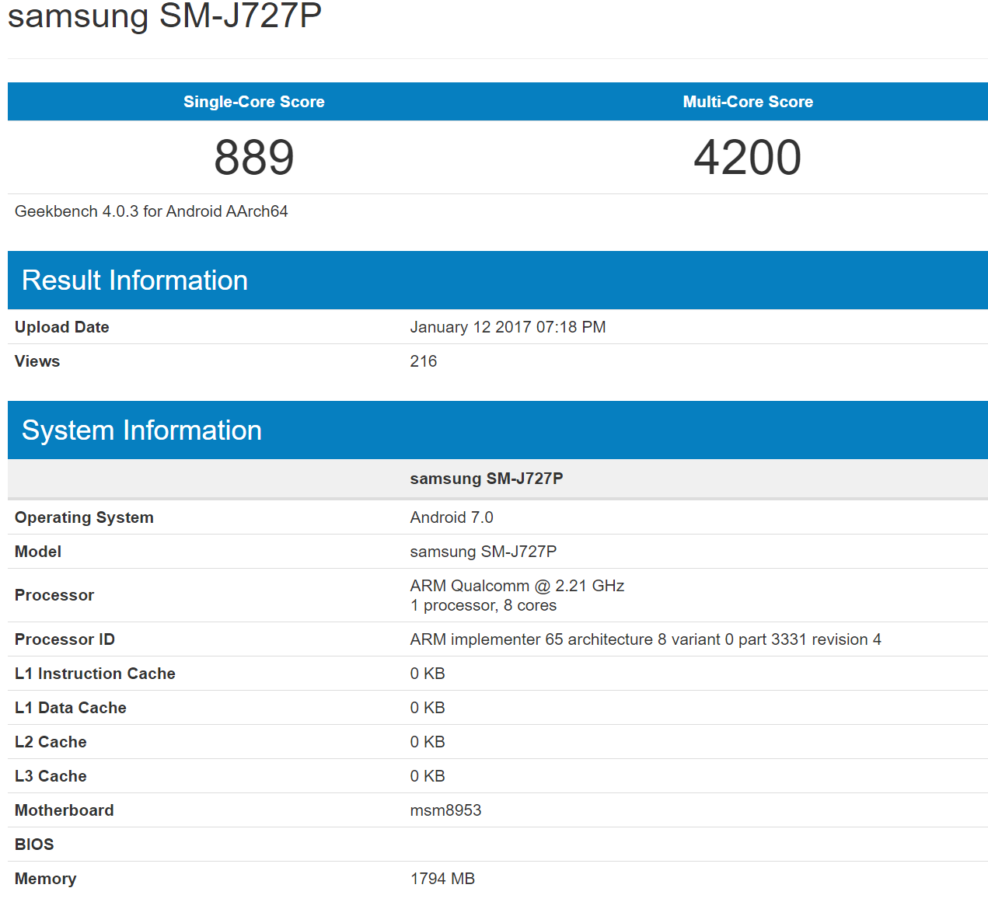
Task: Select the upload date January 12 2017 value
Action: click(508, 327)
